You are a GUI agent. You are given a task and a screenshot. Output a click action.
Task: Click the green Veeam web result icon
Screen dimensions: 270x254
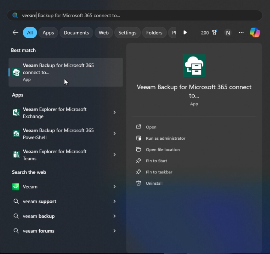point(15,187)
